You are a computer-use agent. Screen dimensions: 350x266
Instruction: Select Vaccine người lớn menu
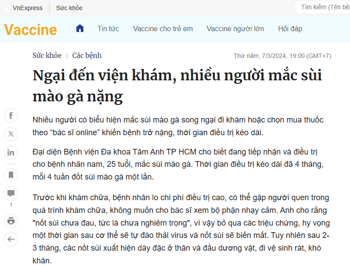pos(235,29)
